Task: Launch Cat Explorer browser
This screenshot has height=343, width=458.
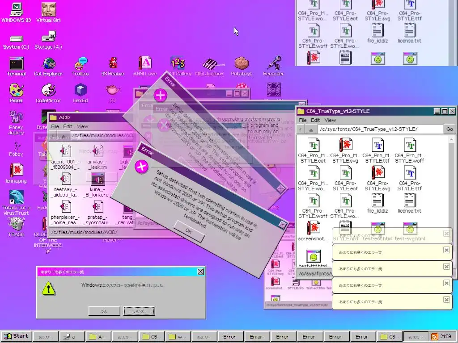Action: pyautogui.click(x=48, y=67)
